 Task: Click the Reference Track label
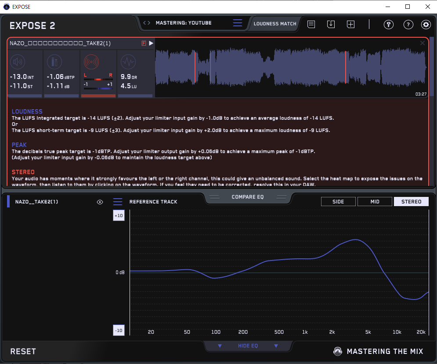pyautogui.click(x=153, y=202)
